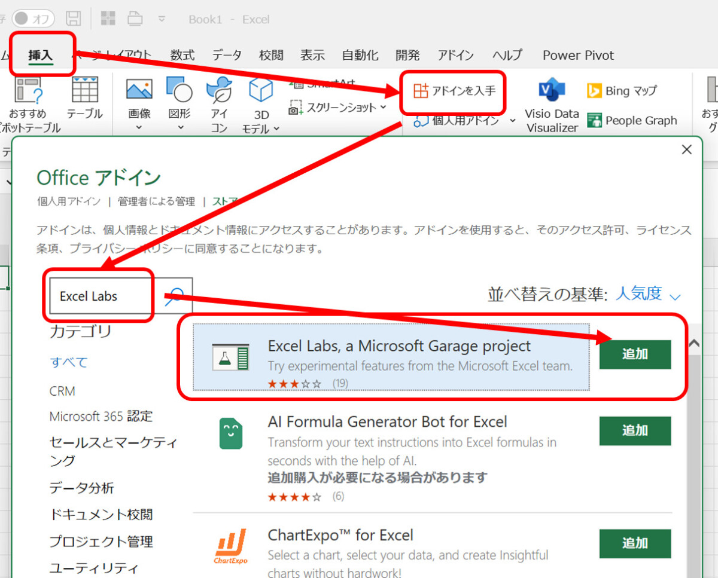The width and height of the screenshot is (718, 578).
Task: Click the Excel Labs star rating
Action: coord(294,384)
